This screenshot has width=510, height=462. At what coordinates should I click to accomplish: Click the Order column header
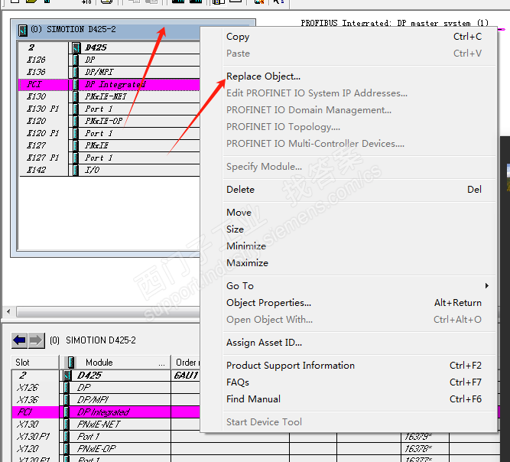[x=186, y=363]
